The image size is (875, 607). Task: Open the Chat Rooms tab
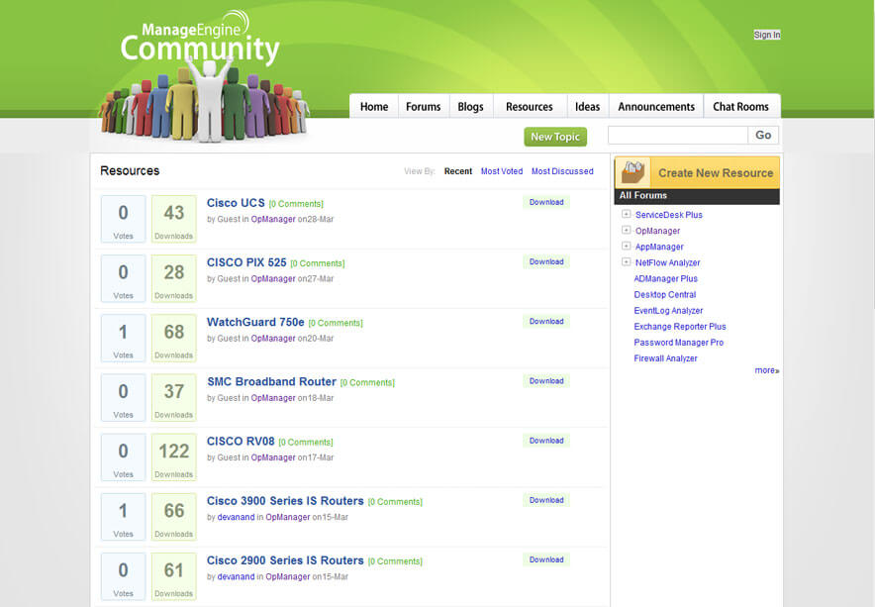click(740, 106)
